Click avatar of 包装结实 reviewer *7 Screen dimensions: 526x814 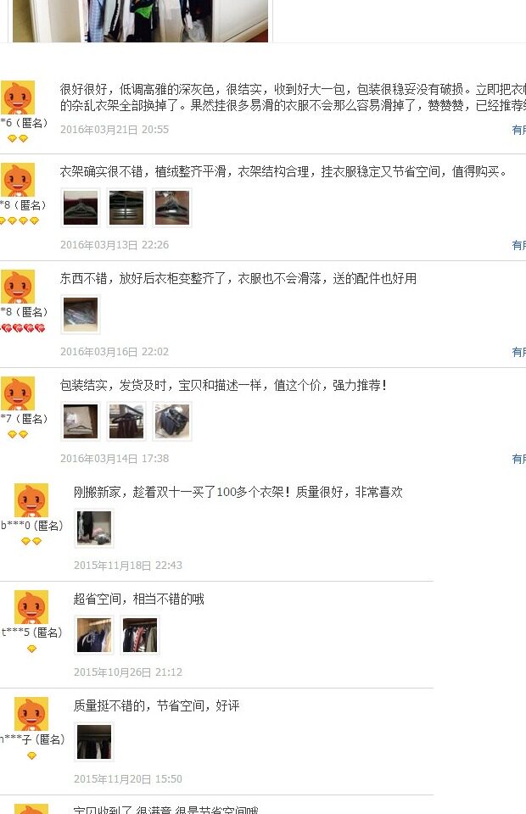tap(18, 393)
